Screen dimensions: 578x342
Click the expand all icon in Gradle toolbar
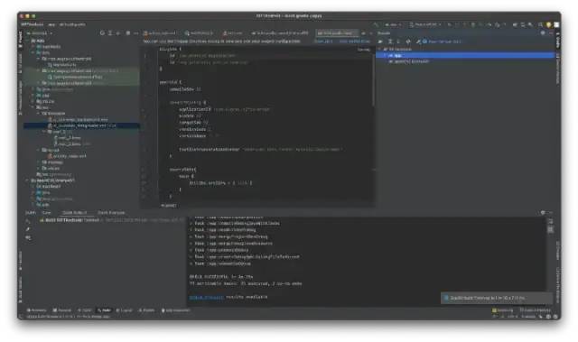click(390, 42)
